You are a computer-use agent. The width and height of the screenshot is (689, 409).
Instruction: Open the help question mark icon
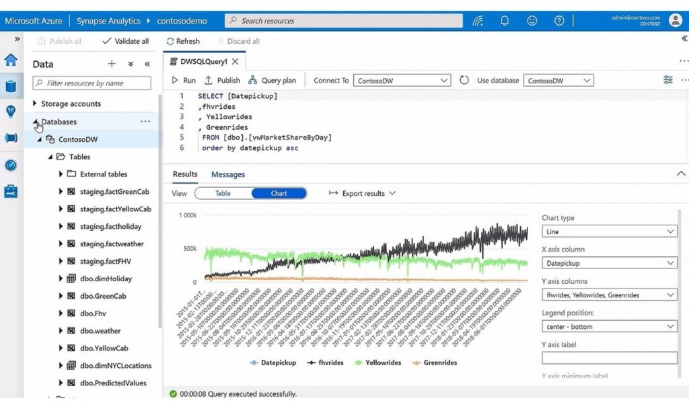[559, 21]
